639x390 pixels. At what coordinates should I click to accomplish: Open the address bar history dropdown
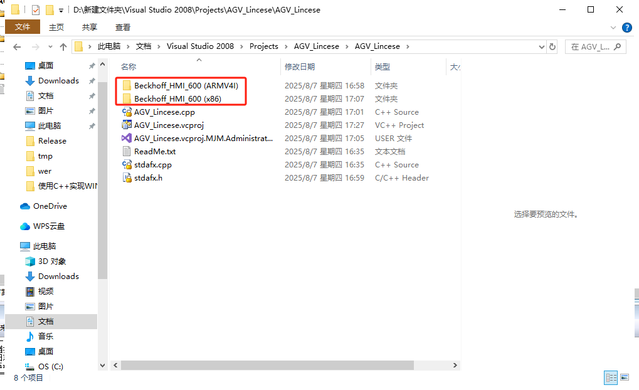pos(542,47)
